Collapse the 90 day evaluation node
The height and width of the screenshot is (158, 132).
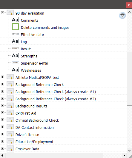click(x=2, y=12)
